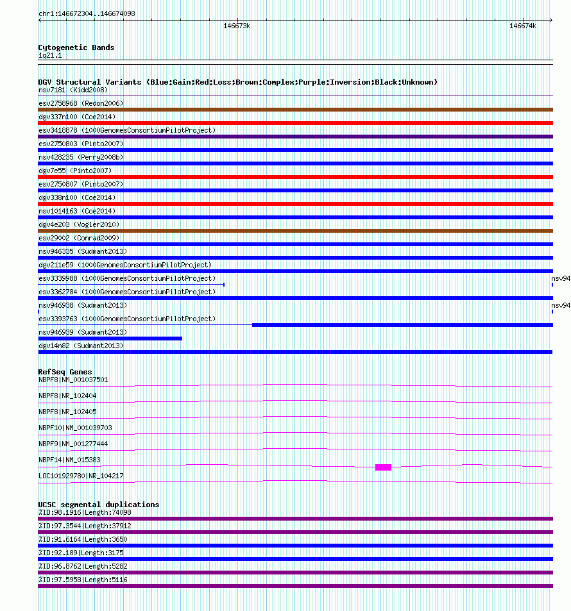Screen dimensions: 571x611
Task: Click the purple bar under %ID:97.5958
Action: (x=295, y=586)
